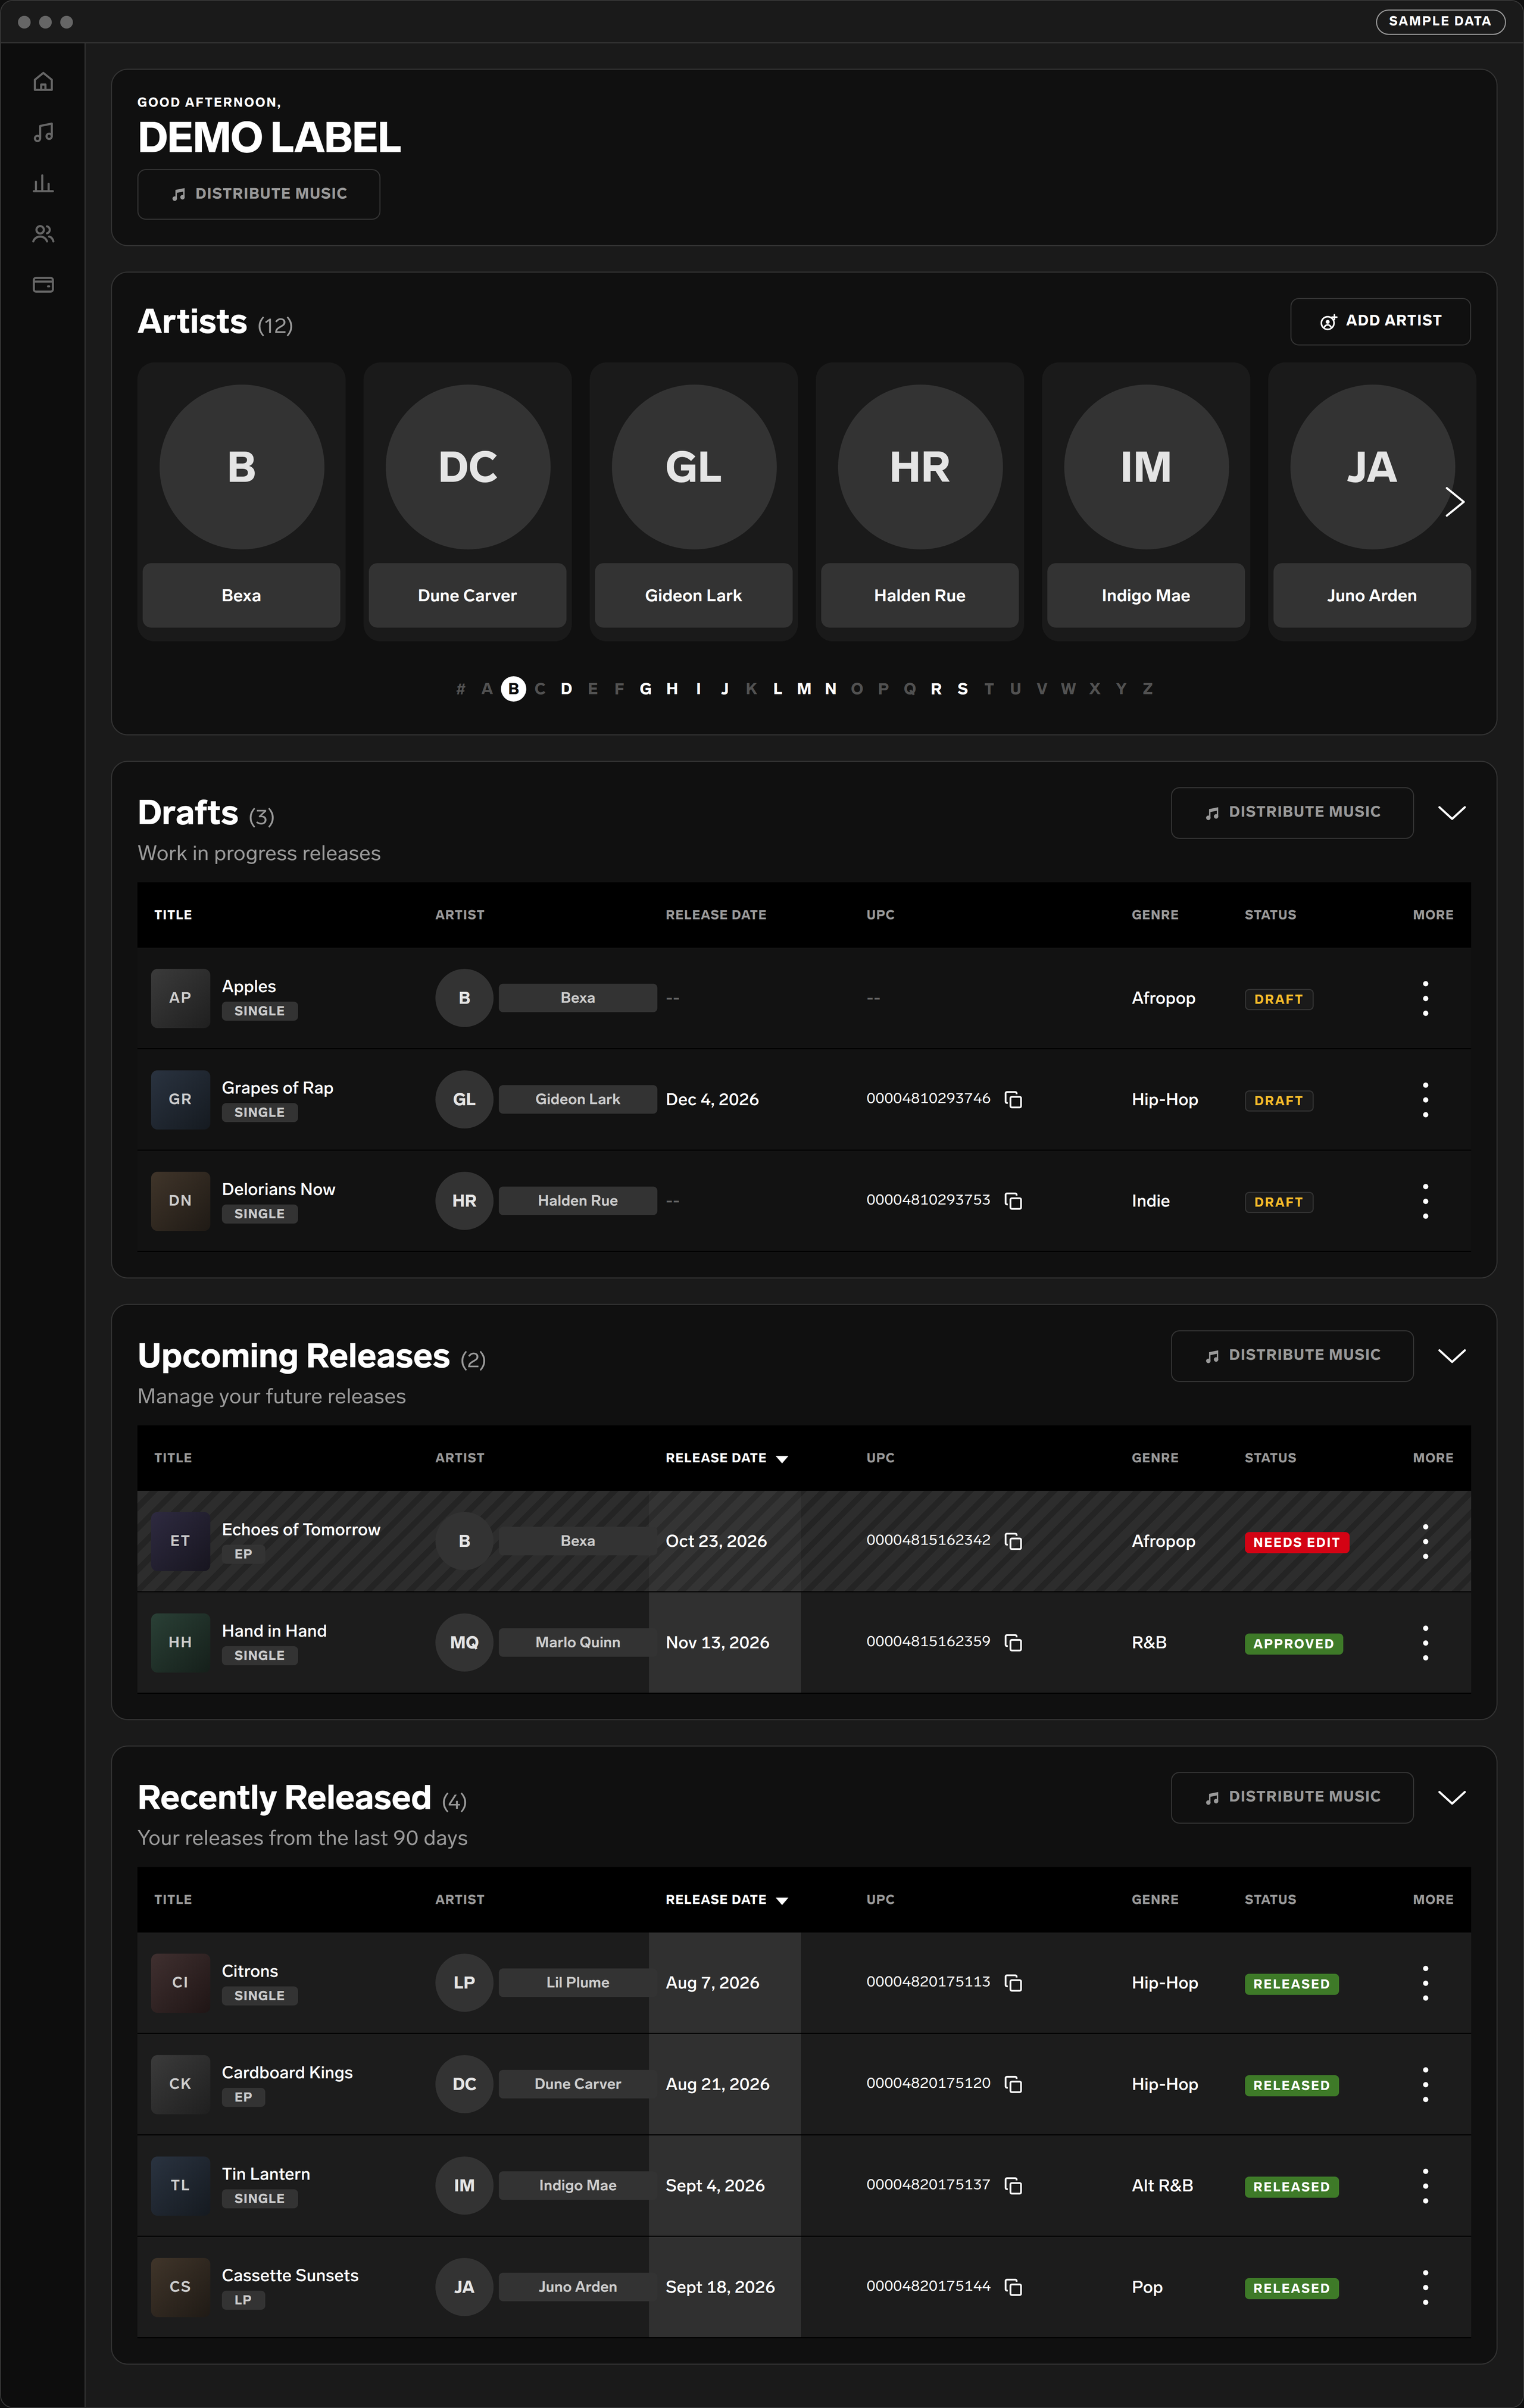Open more options for Grapes of Rap

pos(1425,1099)
